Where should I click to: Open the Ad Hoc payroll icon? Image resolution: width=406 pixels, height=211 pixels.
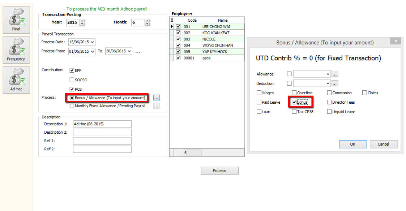(16, 79)
